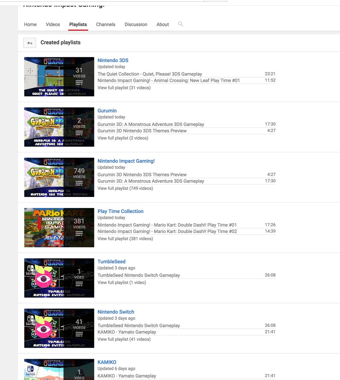Play Animal Crossing: New Leaf Play Time #01
The height and width of the screenshot is (380, 340).
pos(169,80)
